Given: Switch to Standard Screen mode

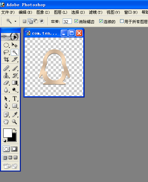Looking at the screenshot, I should [5, 158].
